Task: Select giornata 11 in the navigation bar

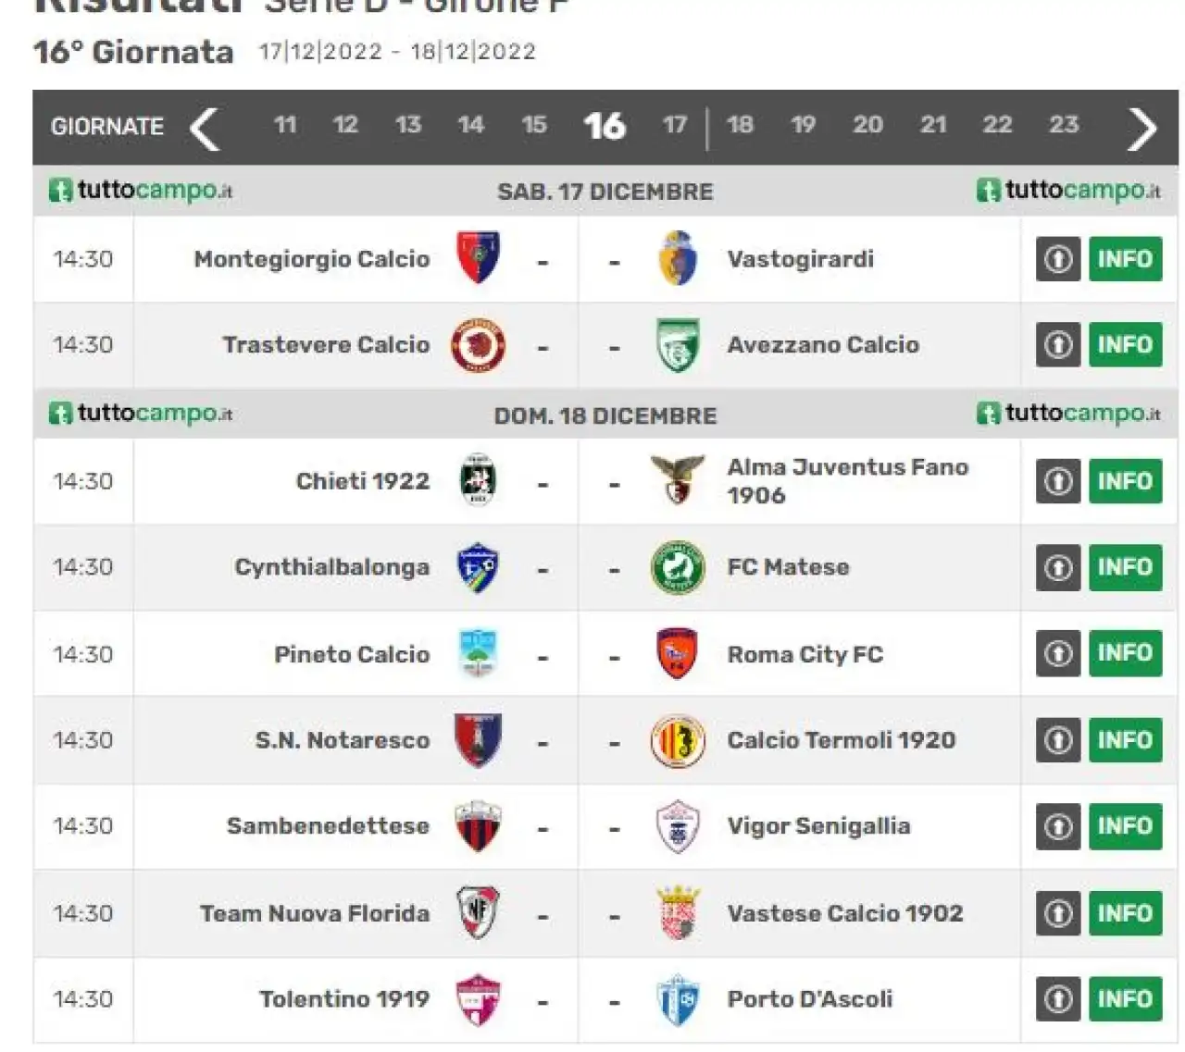Action: click(x=285, y=125)
